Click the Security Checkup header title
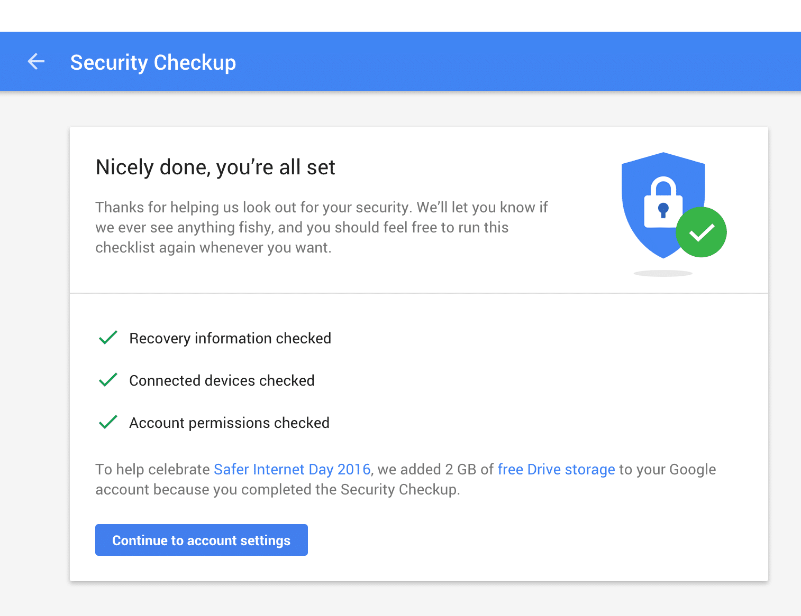The height and width of the screenshot is (616, 801). point(153,62)
